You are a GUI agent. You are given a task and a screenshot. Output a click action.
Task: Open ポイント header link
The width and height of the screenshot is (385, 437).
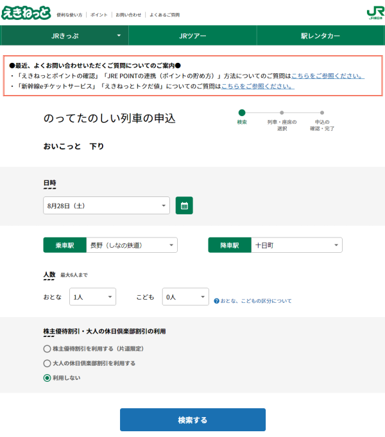point(99,15)
